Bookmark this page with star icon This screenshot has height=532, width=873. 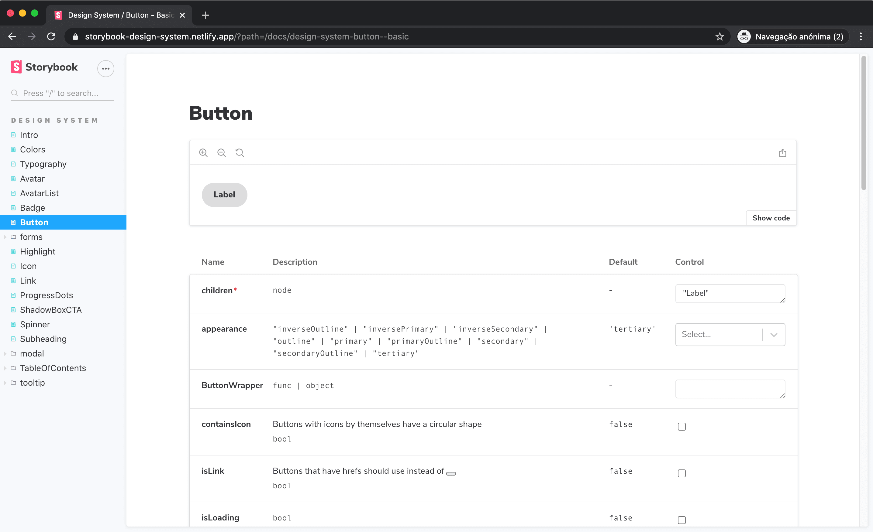point(719,36)
